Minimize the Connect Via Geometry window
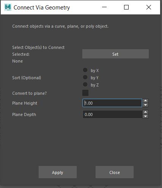The width and height of the screenshot is (162, 188). pyautogui.click(x=104, y=7)
